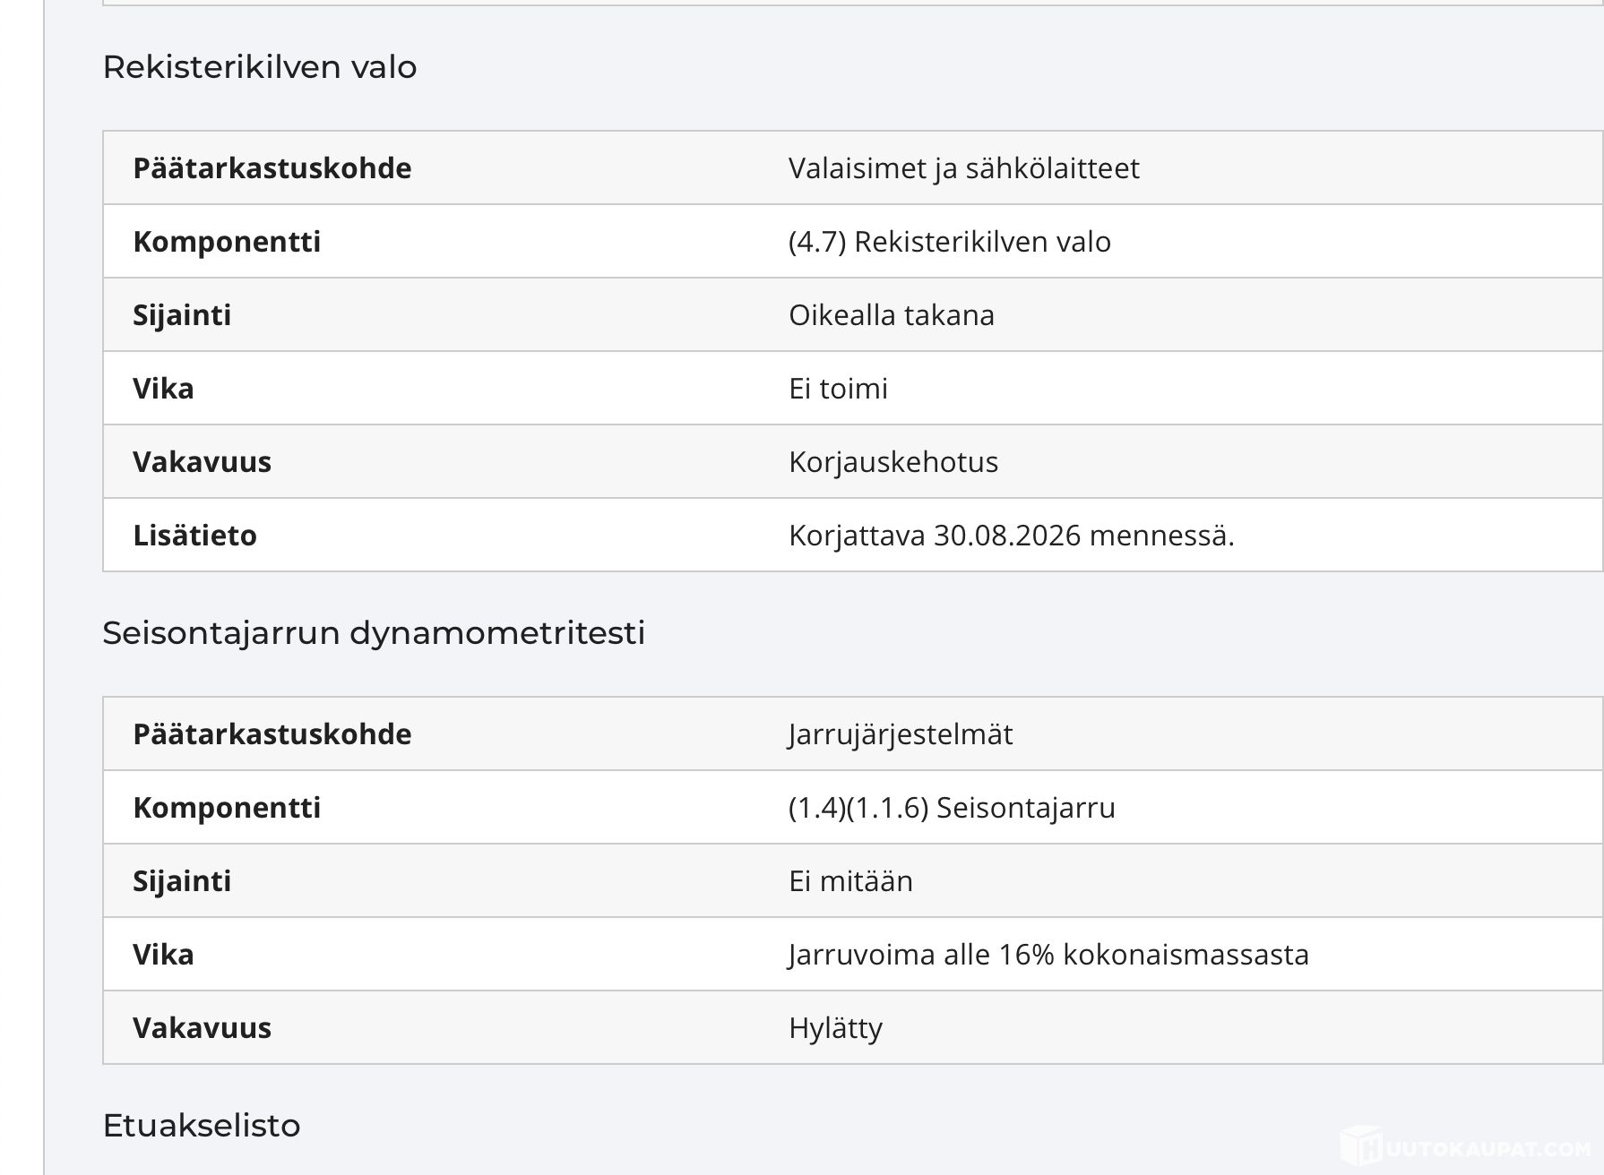Select the Valaisimet ja sähkölaitteet value
This screenshot has height=1175, width=1604.
pos(964,168)
